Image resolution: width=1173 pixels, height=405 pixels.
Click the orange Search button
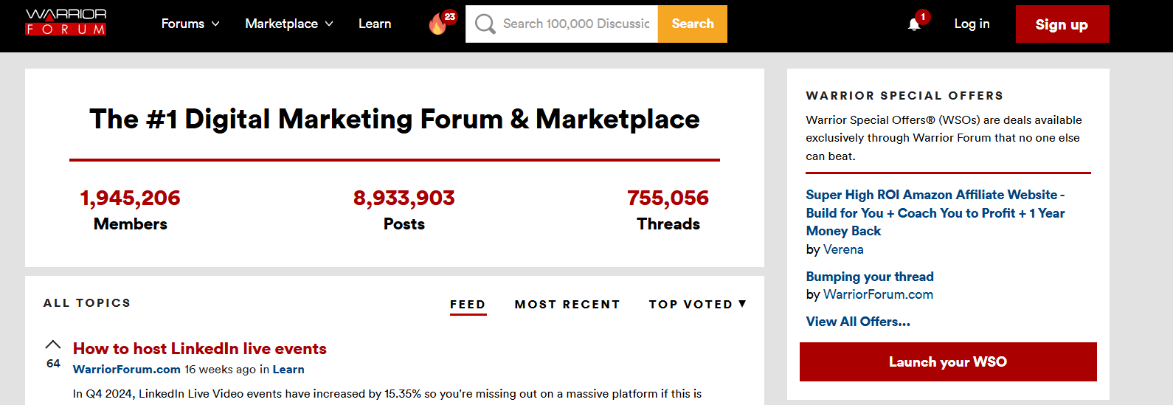[x=693, y=24]
